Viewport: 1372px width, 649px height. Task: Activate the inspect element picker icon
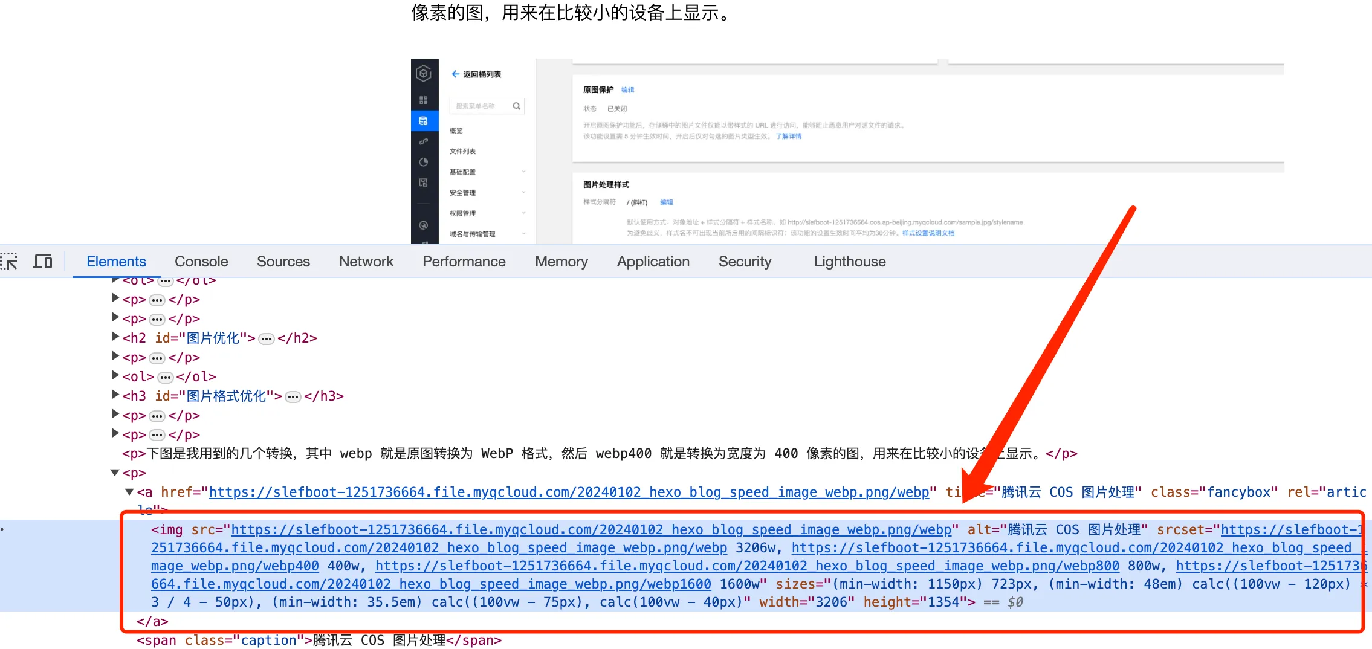coord(9,262)
